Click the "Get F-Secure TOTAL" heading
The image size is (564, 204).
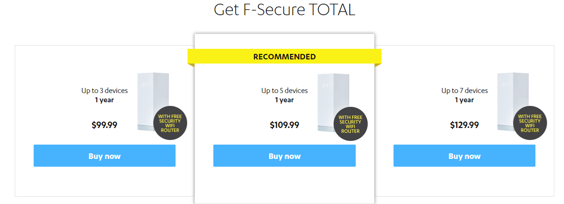284,9
